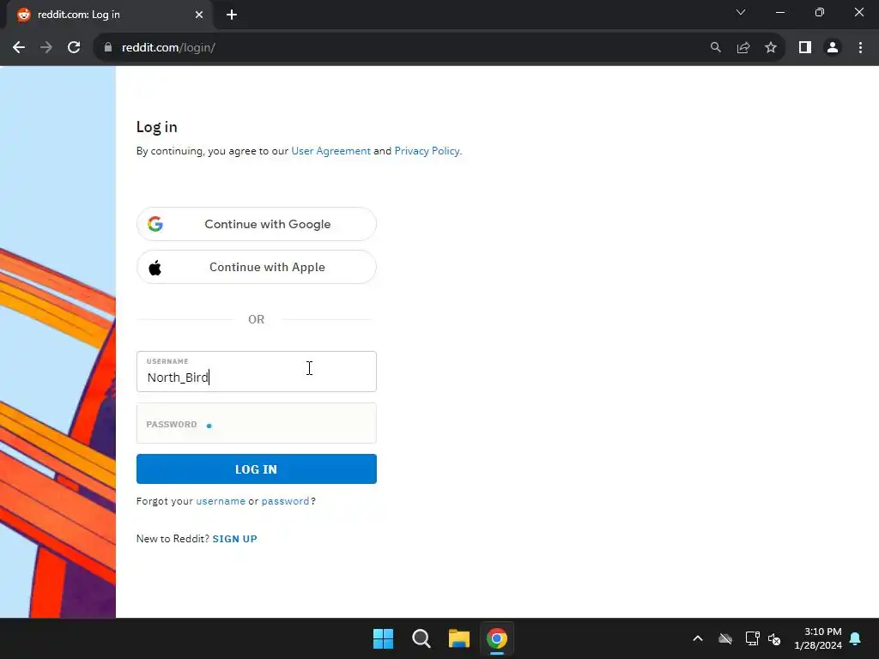
Task: Open the Windows Start menu
Action: pyautogui.click(x=384, y=638)
